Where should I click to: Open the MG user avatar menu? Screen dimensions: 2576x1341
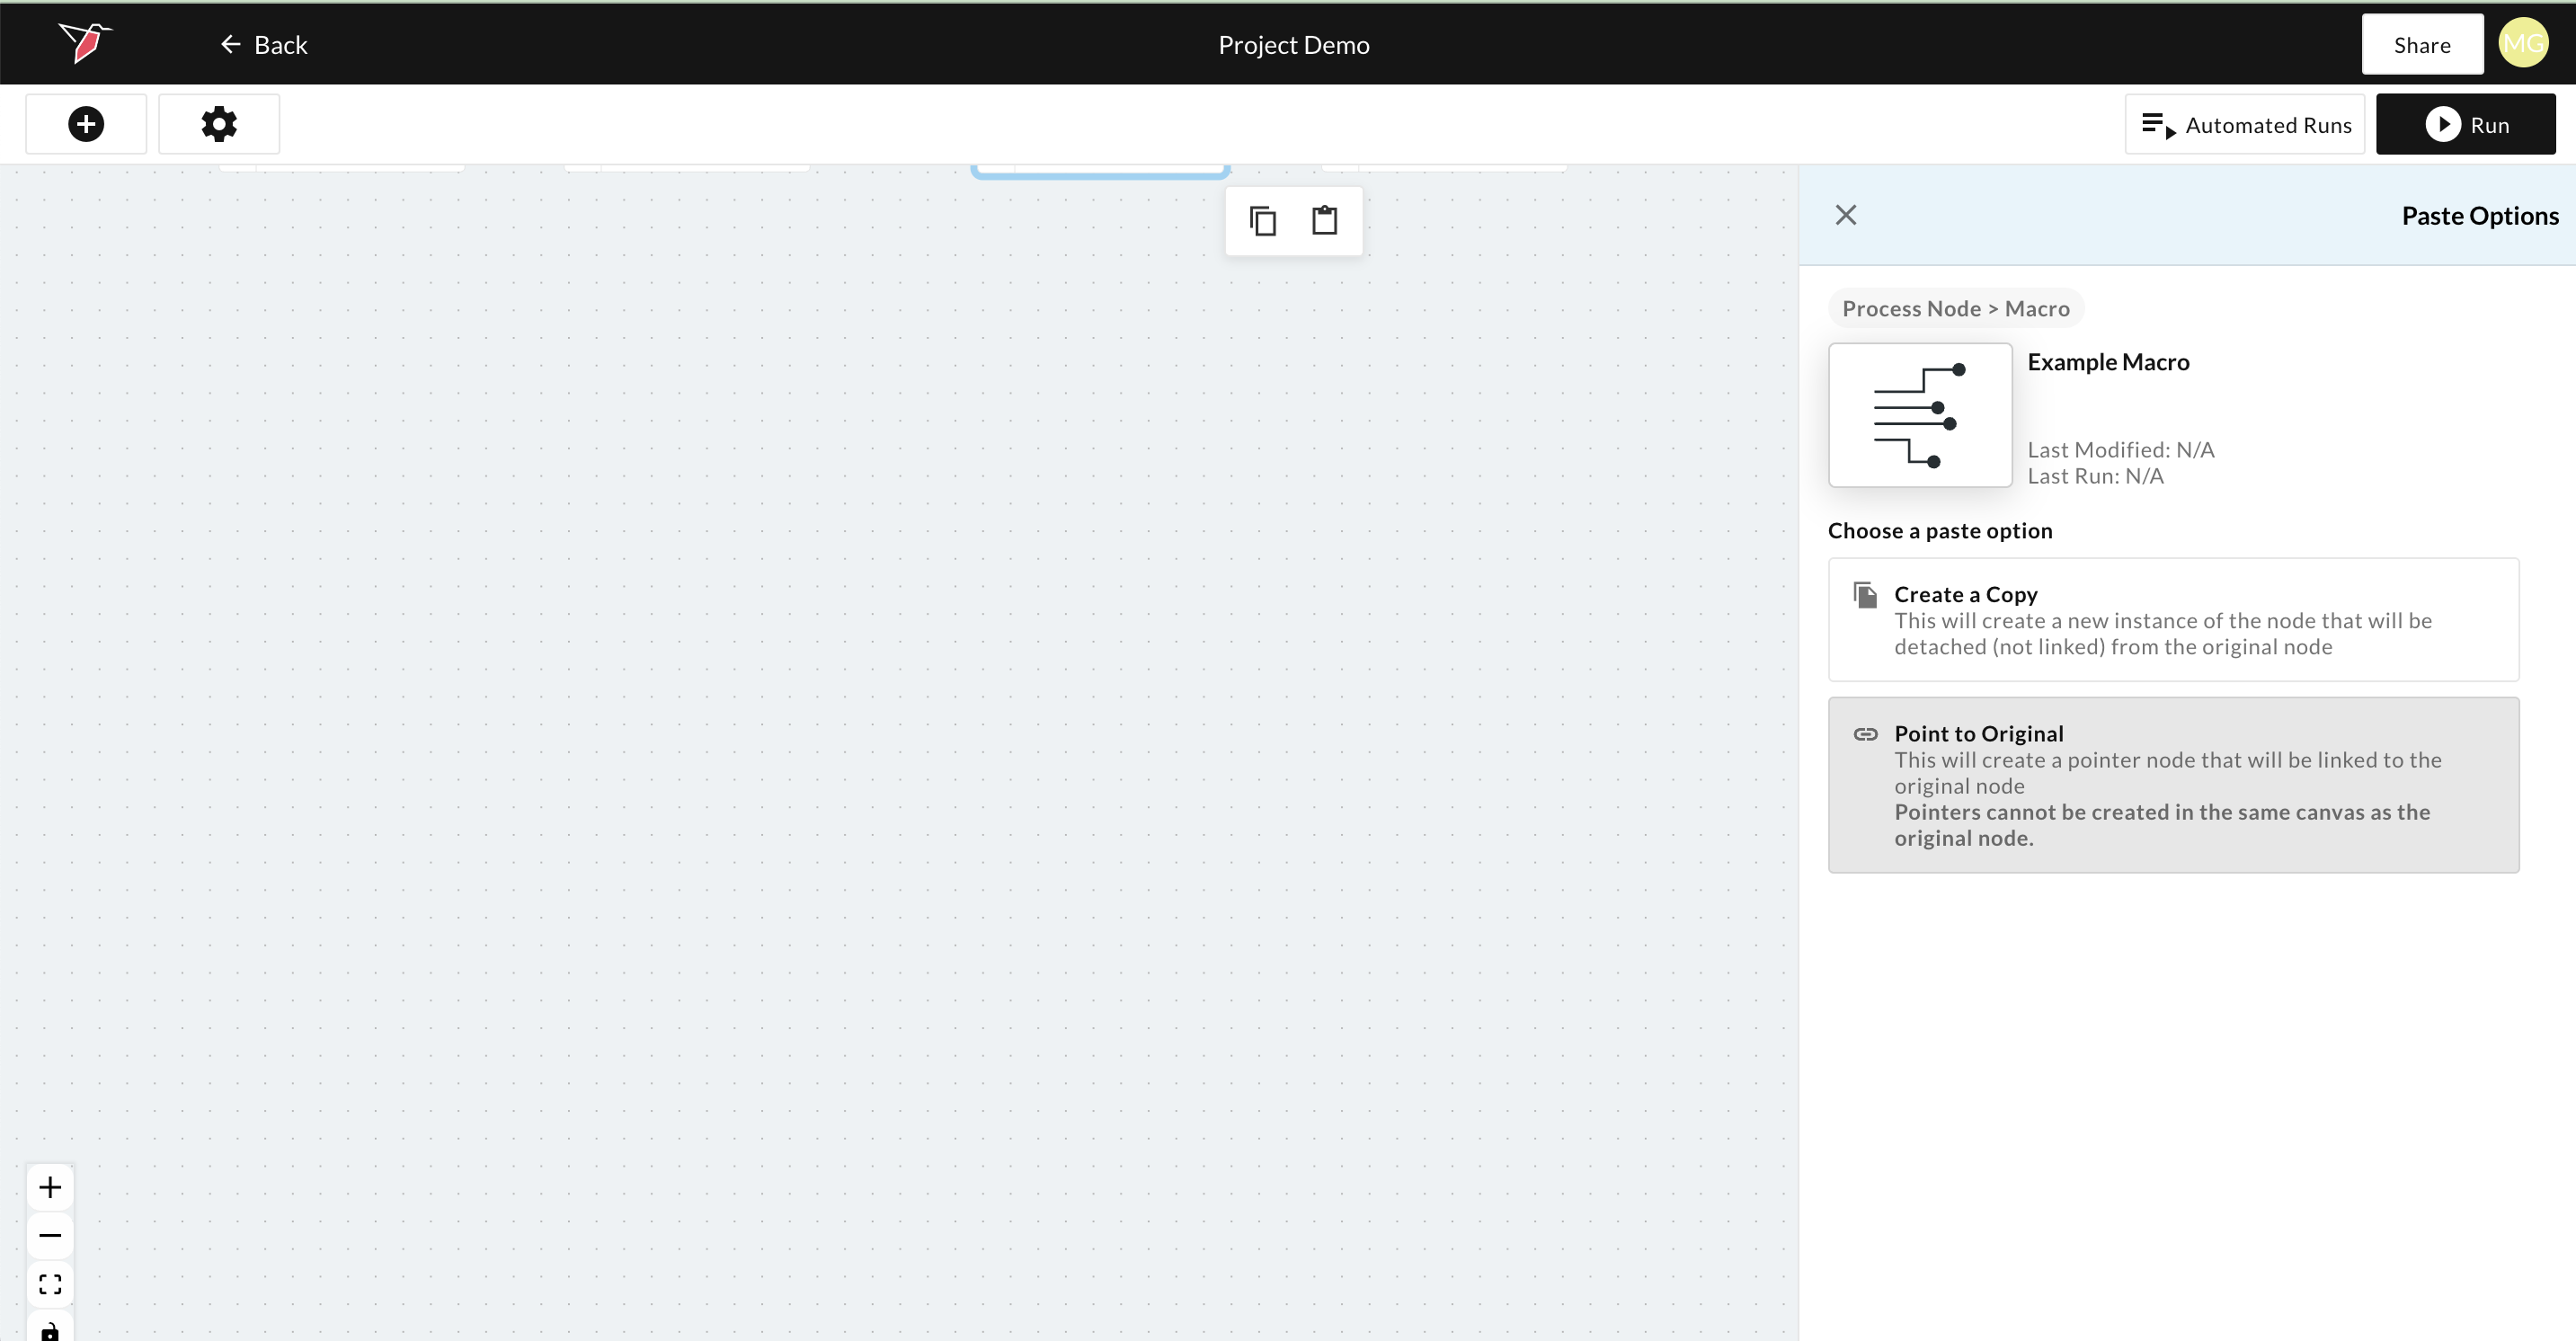2523,44
